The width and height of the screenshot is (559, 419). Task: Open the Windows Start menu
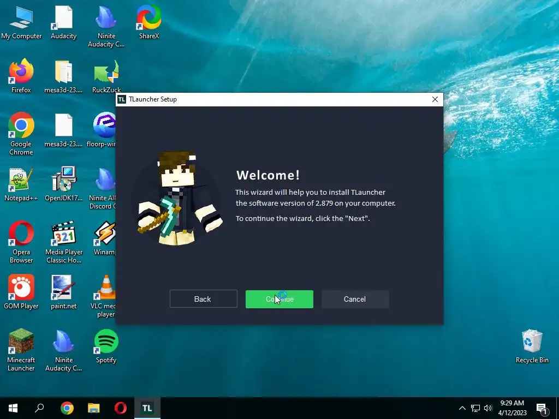13,408
